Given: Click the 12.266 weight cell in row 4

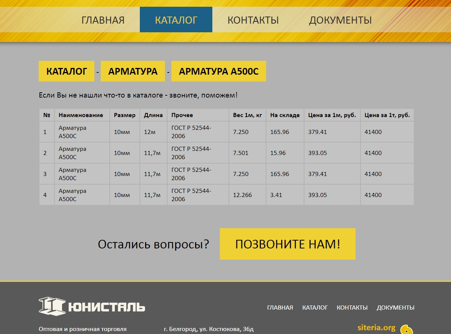Looking at the screenshot, I should [242, 195].
